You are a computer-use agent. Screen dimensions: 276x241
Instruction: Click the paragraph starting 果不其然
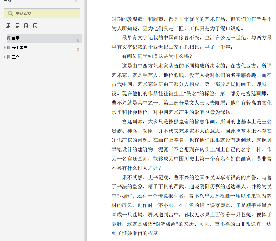[x=192, y=205]
